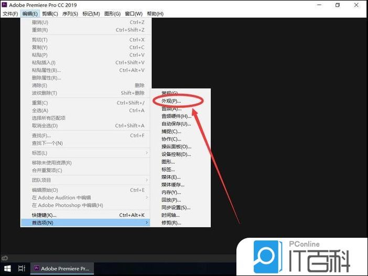Screen dimensions: 368x276
Task: Expand the 标签(L) submenu arrow
Action: point(147,153)
